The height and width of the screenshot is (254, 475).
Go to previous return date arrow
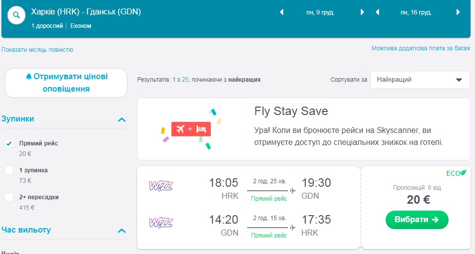click(378, 12)
